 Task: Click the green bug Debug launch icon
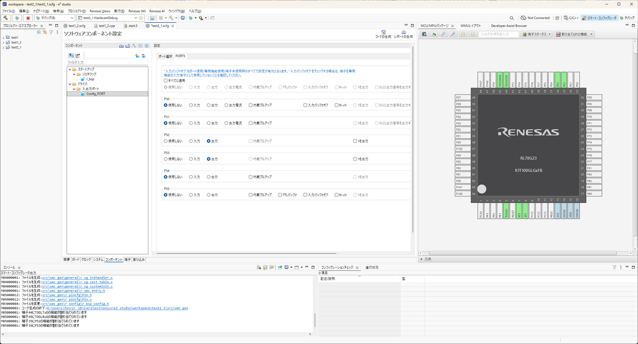coord(17,18)
